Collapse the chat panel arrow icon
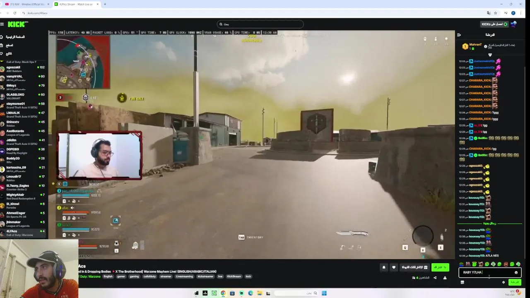 (x=459, y=35)
